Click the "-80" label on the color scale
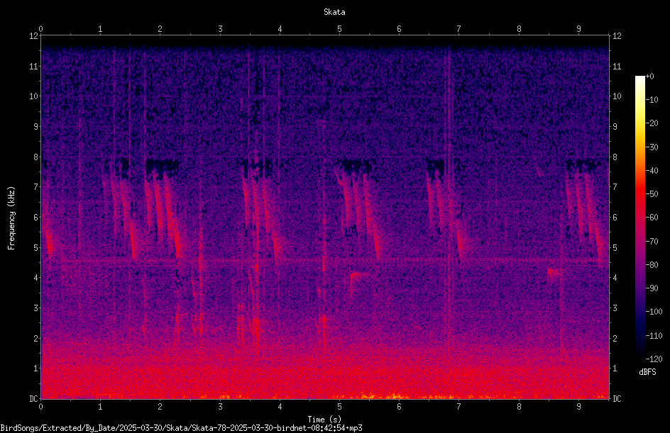 point(652,265)
